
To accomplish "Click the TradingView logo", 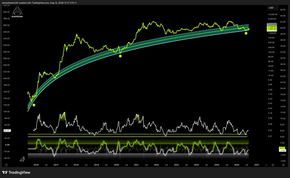I will click(x=16, y=172).
